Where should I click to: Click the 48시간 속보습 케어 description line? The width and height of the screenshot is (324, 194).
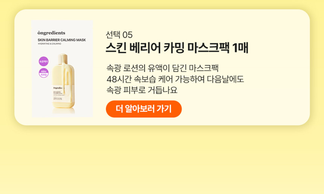pos(175,79)
